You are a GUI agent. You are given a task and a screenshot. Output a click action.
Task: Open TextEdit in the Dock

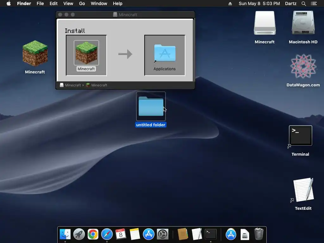click(196, 234)
